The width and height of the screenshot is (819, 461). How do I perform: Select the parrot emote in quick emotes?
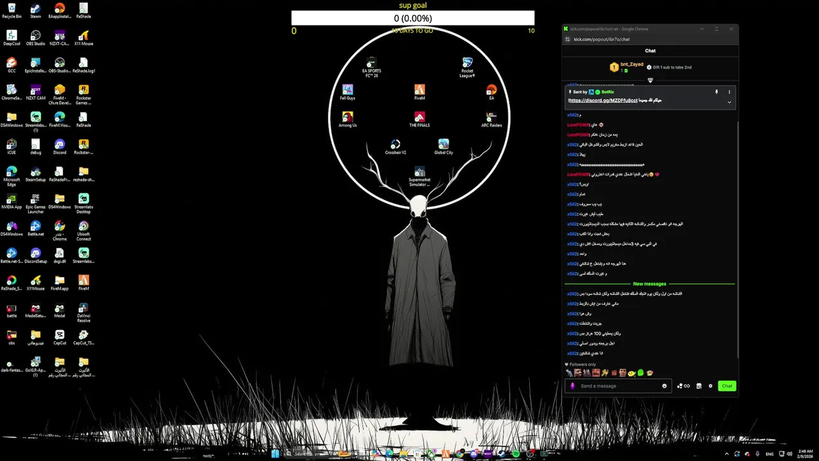click(569, 373)
